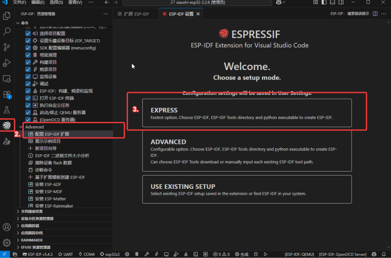Click the title bar search command center
This screenshot has width=391, height=258.
coord(197,3)
